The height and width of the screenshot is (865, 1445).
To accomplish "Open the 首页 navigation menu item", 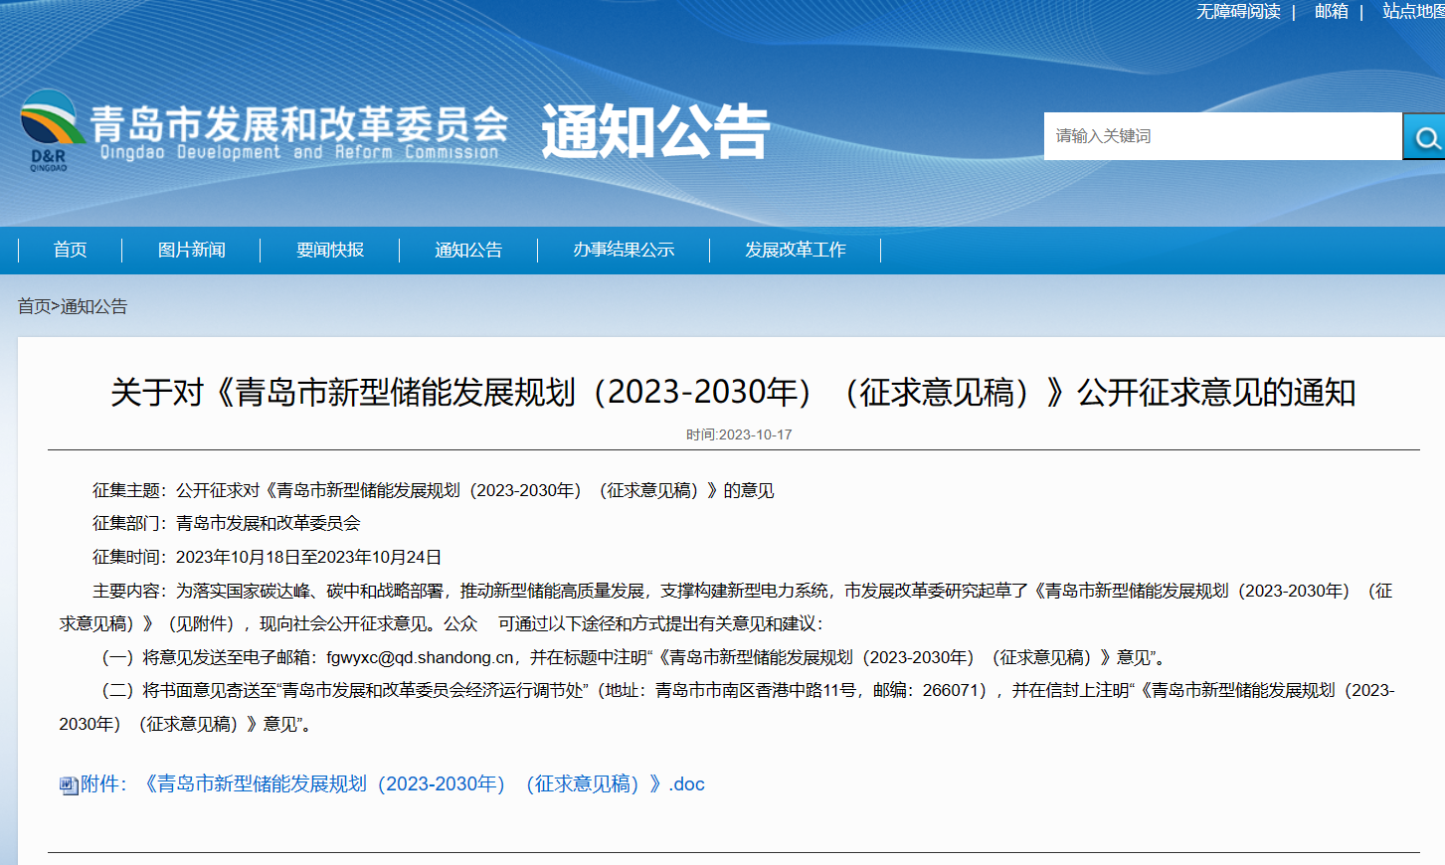I will tap(70, 250).
